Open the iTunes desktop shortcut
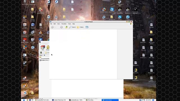This screenshot has width=180, height=101. tap(33, 48)
